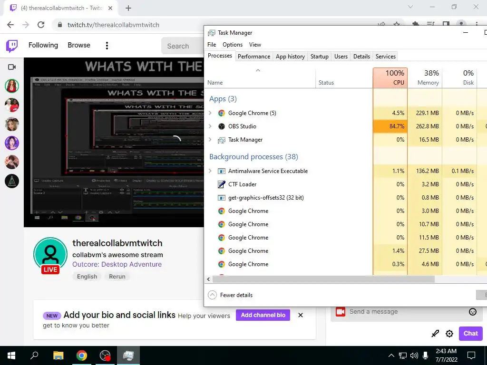This screenshot has height=365, width=487.
Task: Open emote picker smiley in chat box
Action: [x=472, y=312]
